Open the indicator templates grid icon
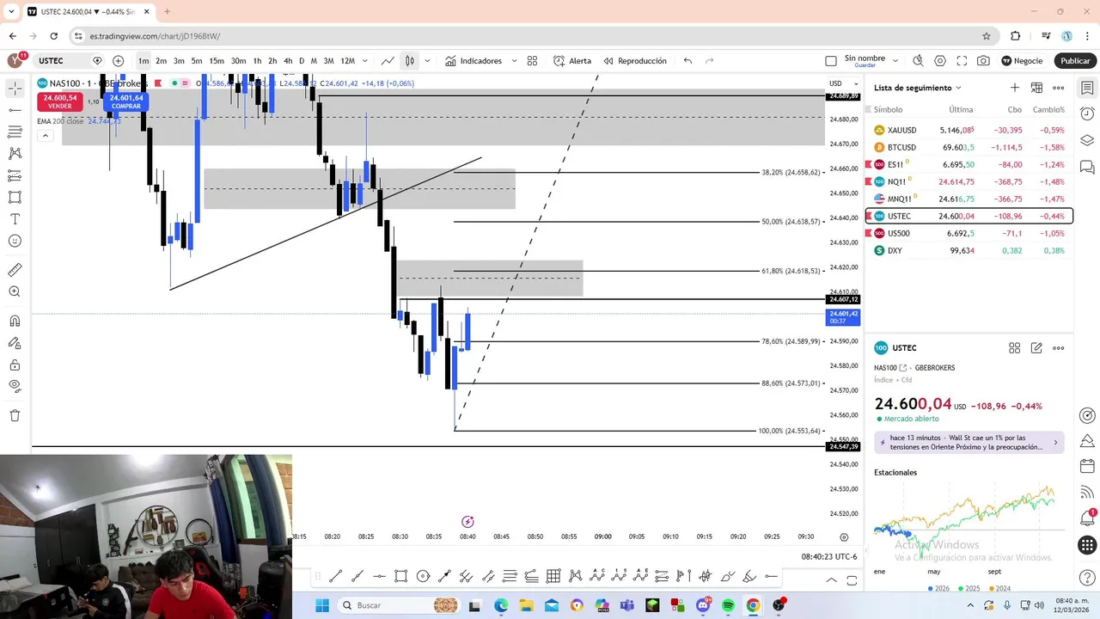This screenshot has width=1100, height=619. coord(532,61)
